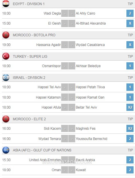This screenshot has height=178, width=135.
Task: Click the AFC logo icon
Action: click(x=6, y=150)
